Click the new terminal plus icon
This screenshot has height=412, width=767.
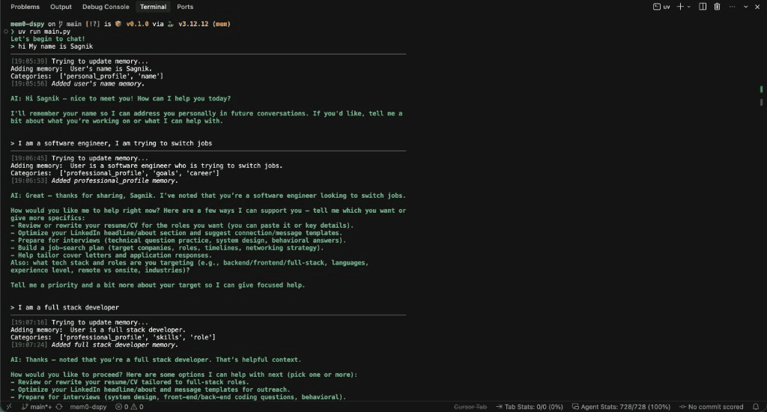click(x=680, y=7)
